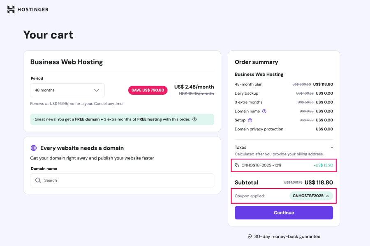Click the Continue button
370x246 pixels.
point(284,212)
